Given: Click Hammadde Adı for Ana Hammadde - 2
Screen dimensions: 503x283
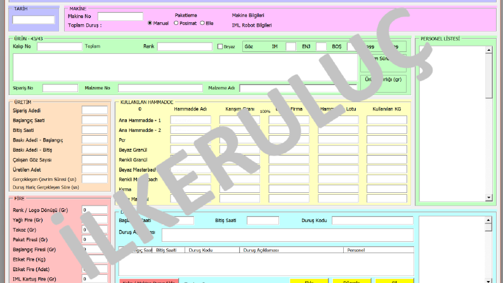Looking at the screenshot, I should [x=190, y=130].
